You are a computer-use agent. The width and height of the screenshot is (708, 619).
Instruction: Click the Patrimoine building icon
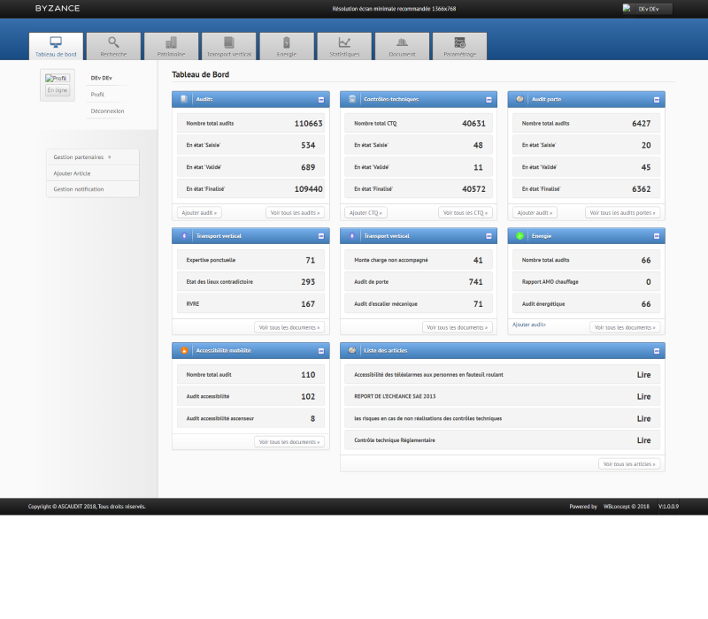click(x=171, y=42)
